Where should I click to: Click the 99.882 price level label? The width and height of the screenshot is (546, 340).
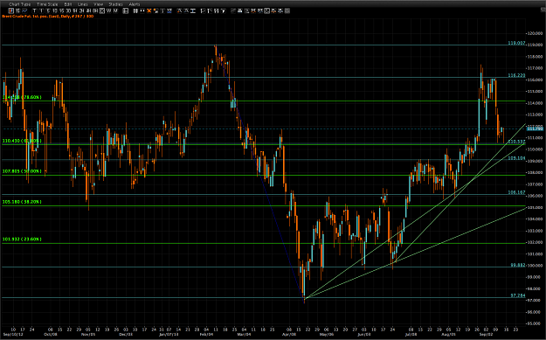(518, 265)
